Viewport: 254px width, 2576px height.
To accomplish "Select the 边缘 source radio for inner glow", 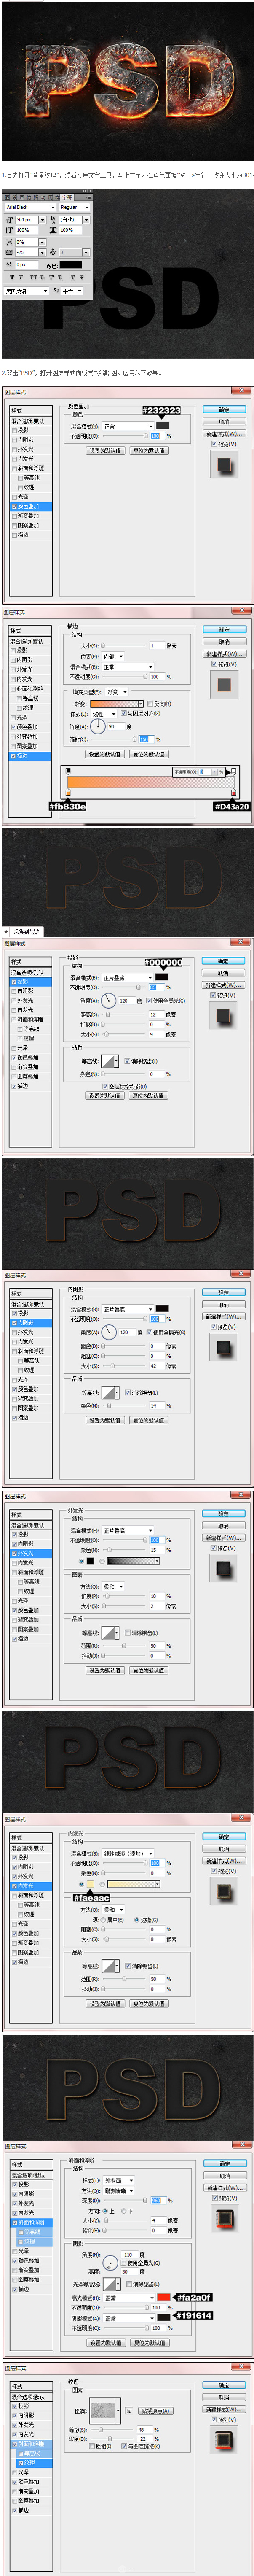I will [x=137, y=1920].
